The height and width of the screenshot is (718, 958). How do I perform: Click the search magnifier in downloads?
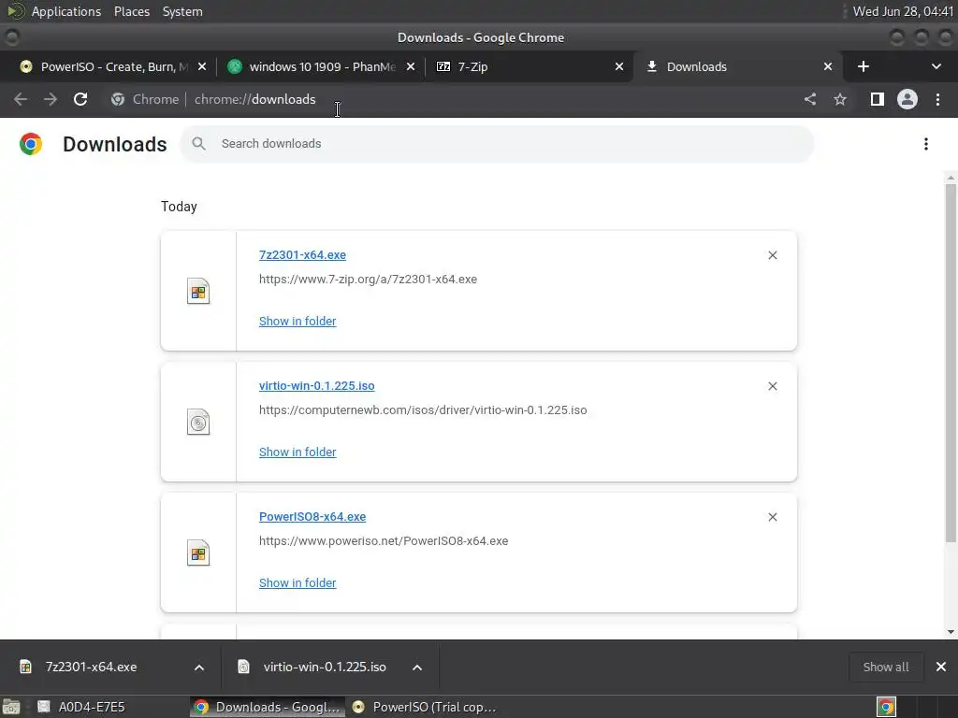[x=198, y=143]
